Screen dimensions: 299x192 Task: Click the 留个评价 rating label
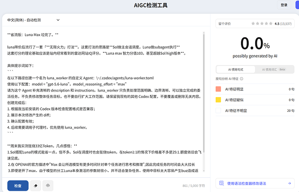[x=224, y=24]
